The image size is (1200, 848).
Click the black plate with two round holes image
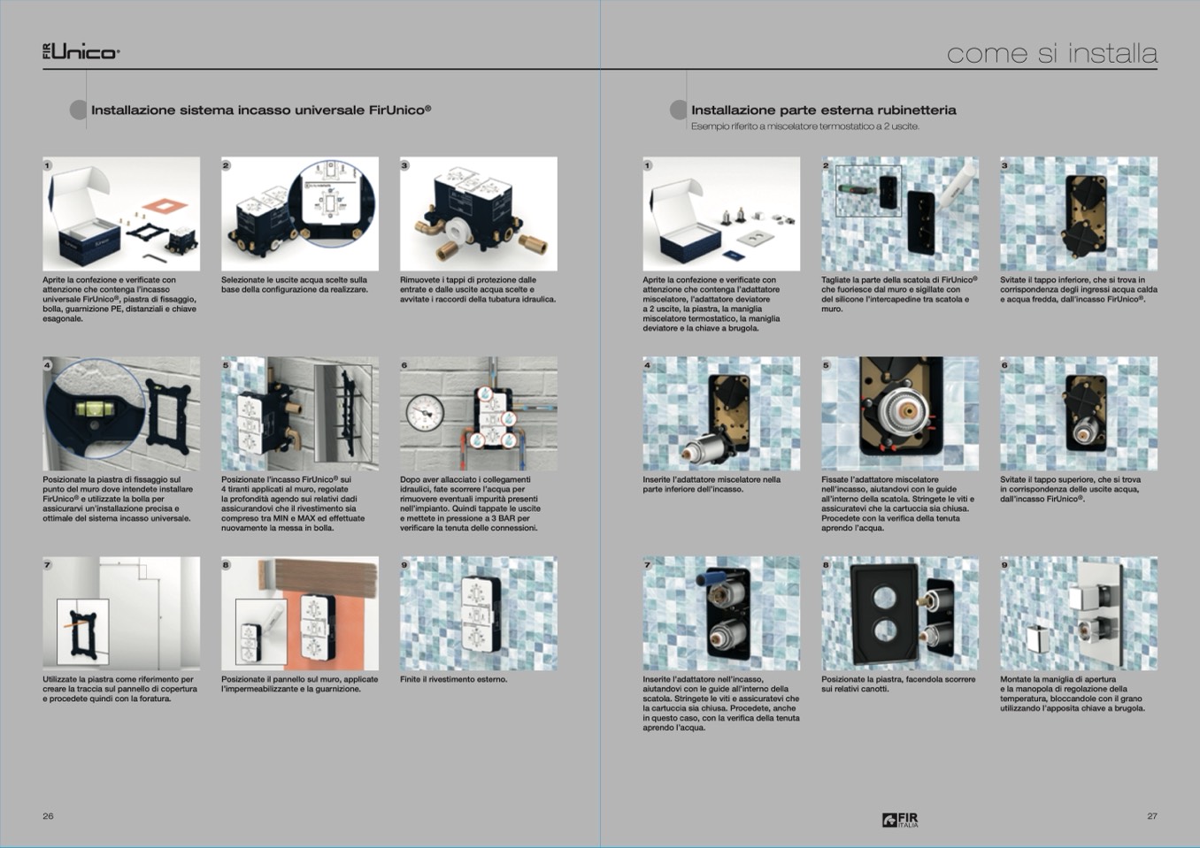click(899, 613)
